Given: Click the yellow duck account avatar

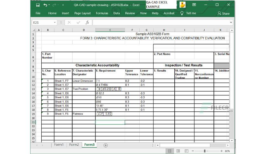Looking at the screenshot, I should pos(183,4).
